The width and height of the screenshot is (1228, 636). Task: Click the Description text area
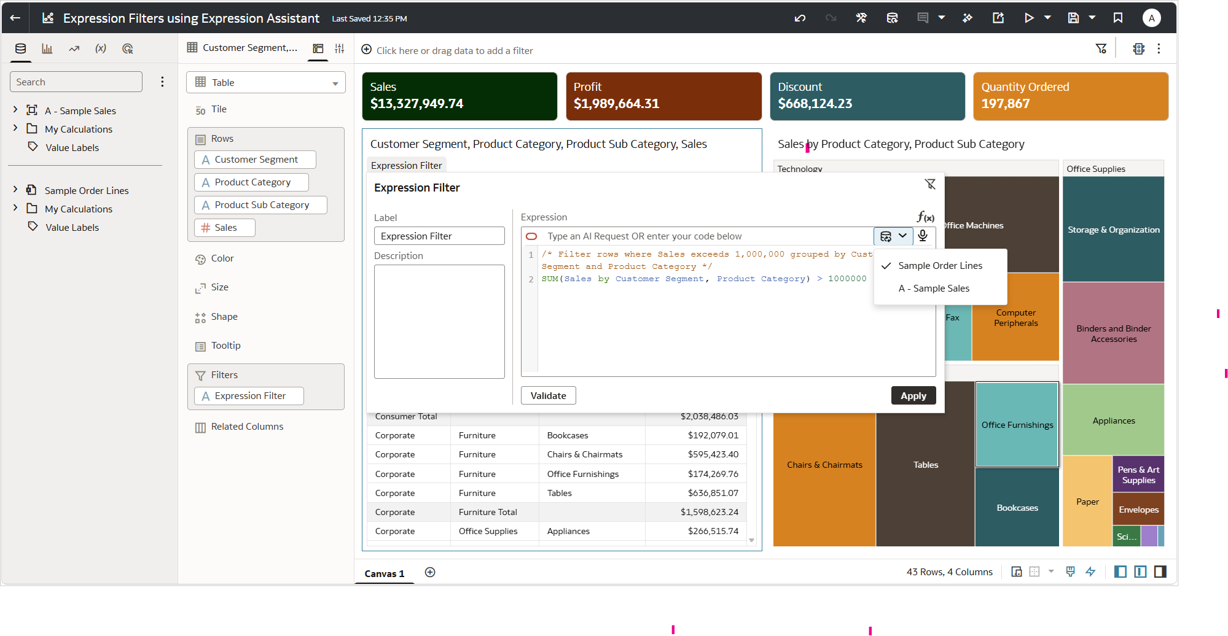pyautogui.click(x=439, y=322)
